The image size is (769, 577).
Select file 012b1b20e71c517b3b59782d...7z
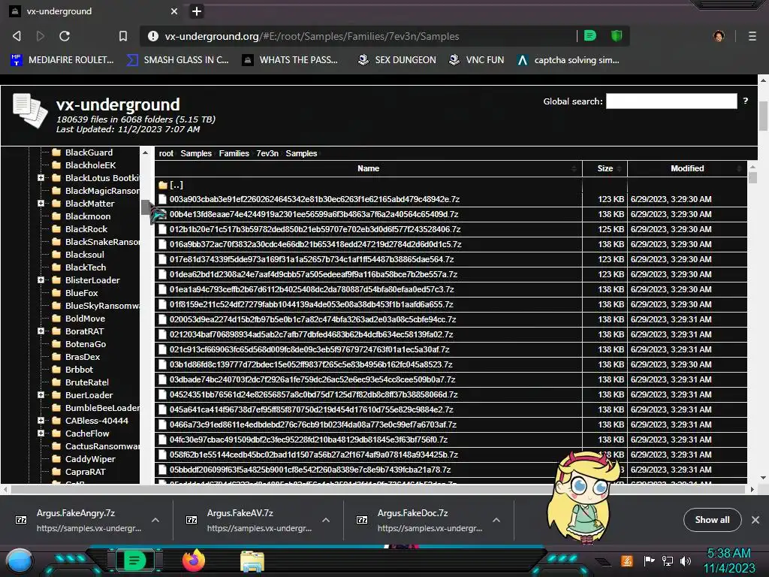315,229
